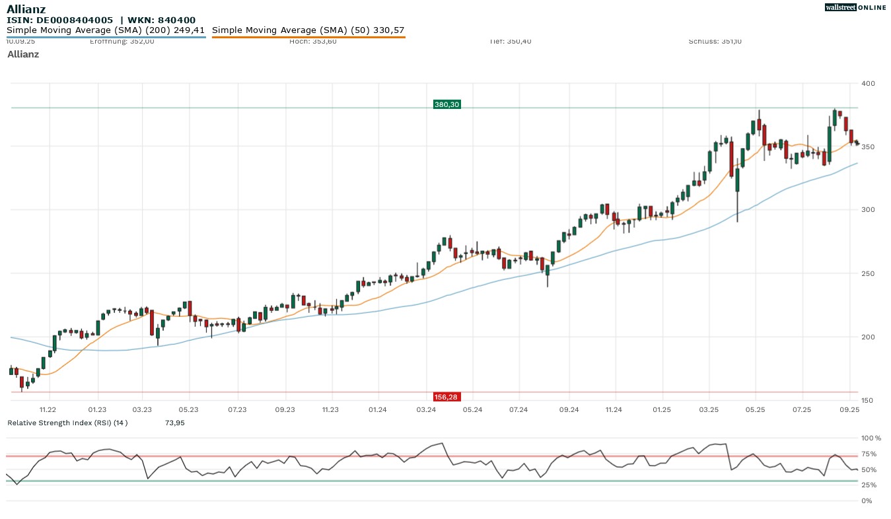
Task: Click the 03.24 date axis label
Action: click(x=427, y=410)
